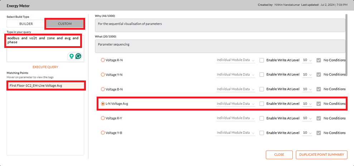Viewport: 354px width, 166px height.
Task: Expand level 10 dropdown for Voltage B-N
Action: pos(307,89)
